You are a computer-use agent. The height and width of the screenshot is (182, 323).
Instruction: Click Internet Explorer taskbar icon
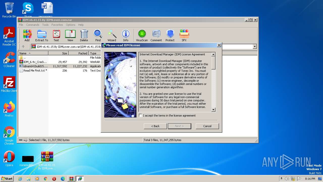tap(20, 179)
